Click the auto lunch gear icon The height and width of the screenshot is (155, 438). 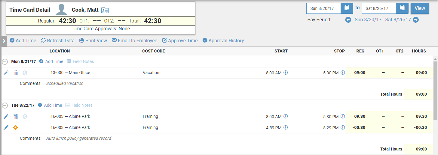tap(16, 127)
